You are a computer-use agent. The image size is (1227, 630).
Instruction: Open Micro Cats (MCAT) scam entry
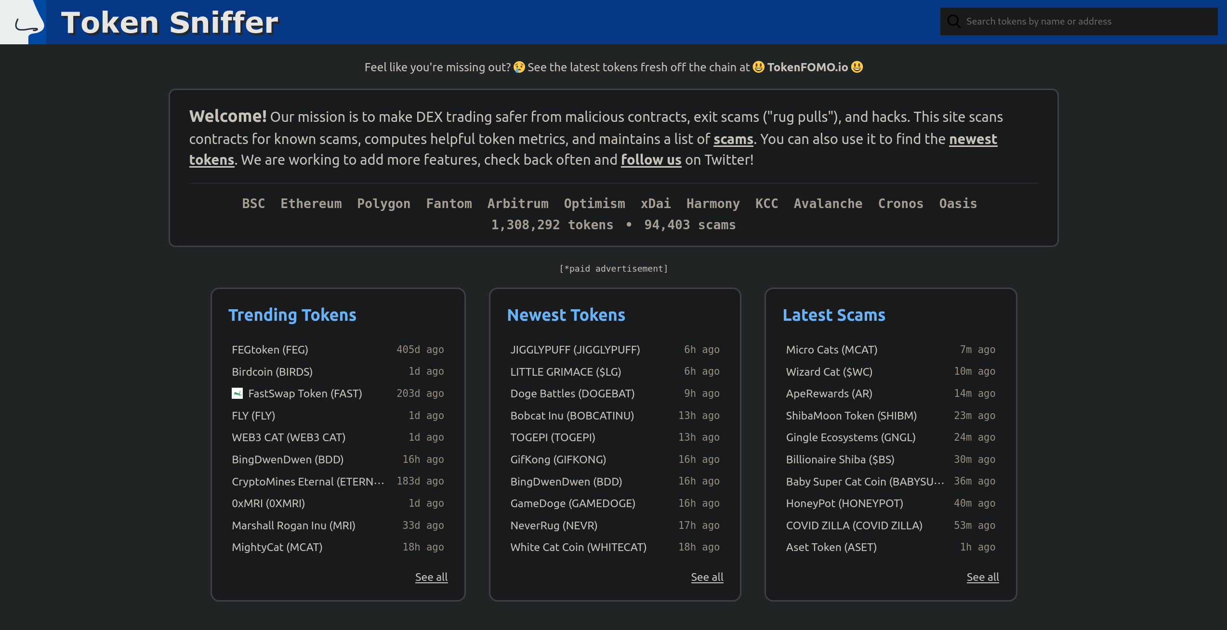click(x=831, y=350)
